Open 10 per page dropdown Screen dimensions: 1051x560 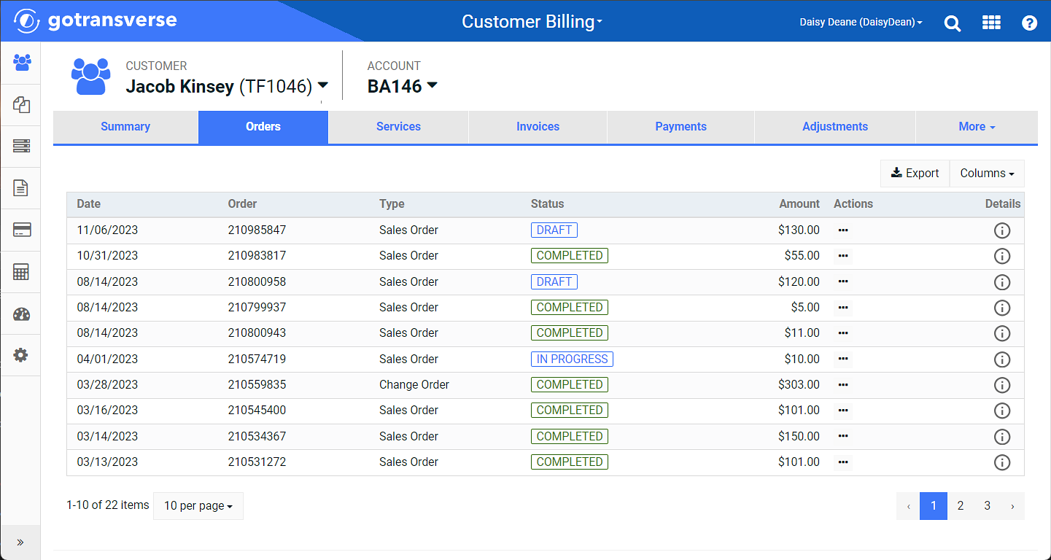(x=198, y=506)
